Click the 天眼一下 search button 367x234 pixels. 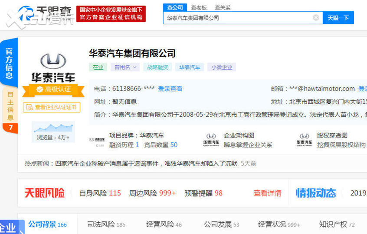pos(338,18)
